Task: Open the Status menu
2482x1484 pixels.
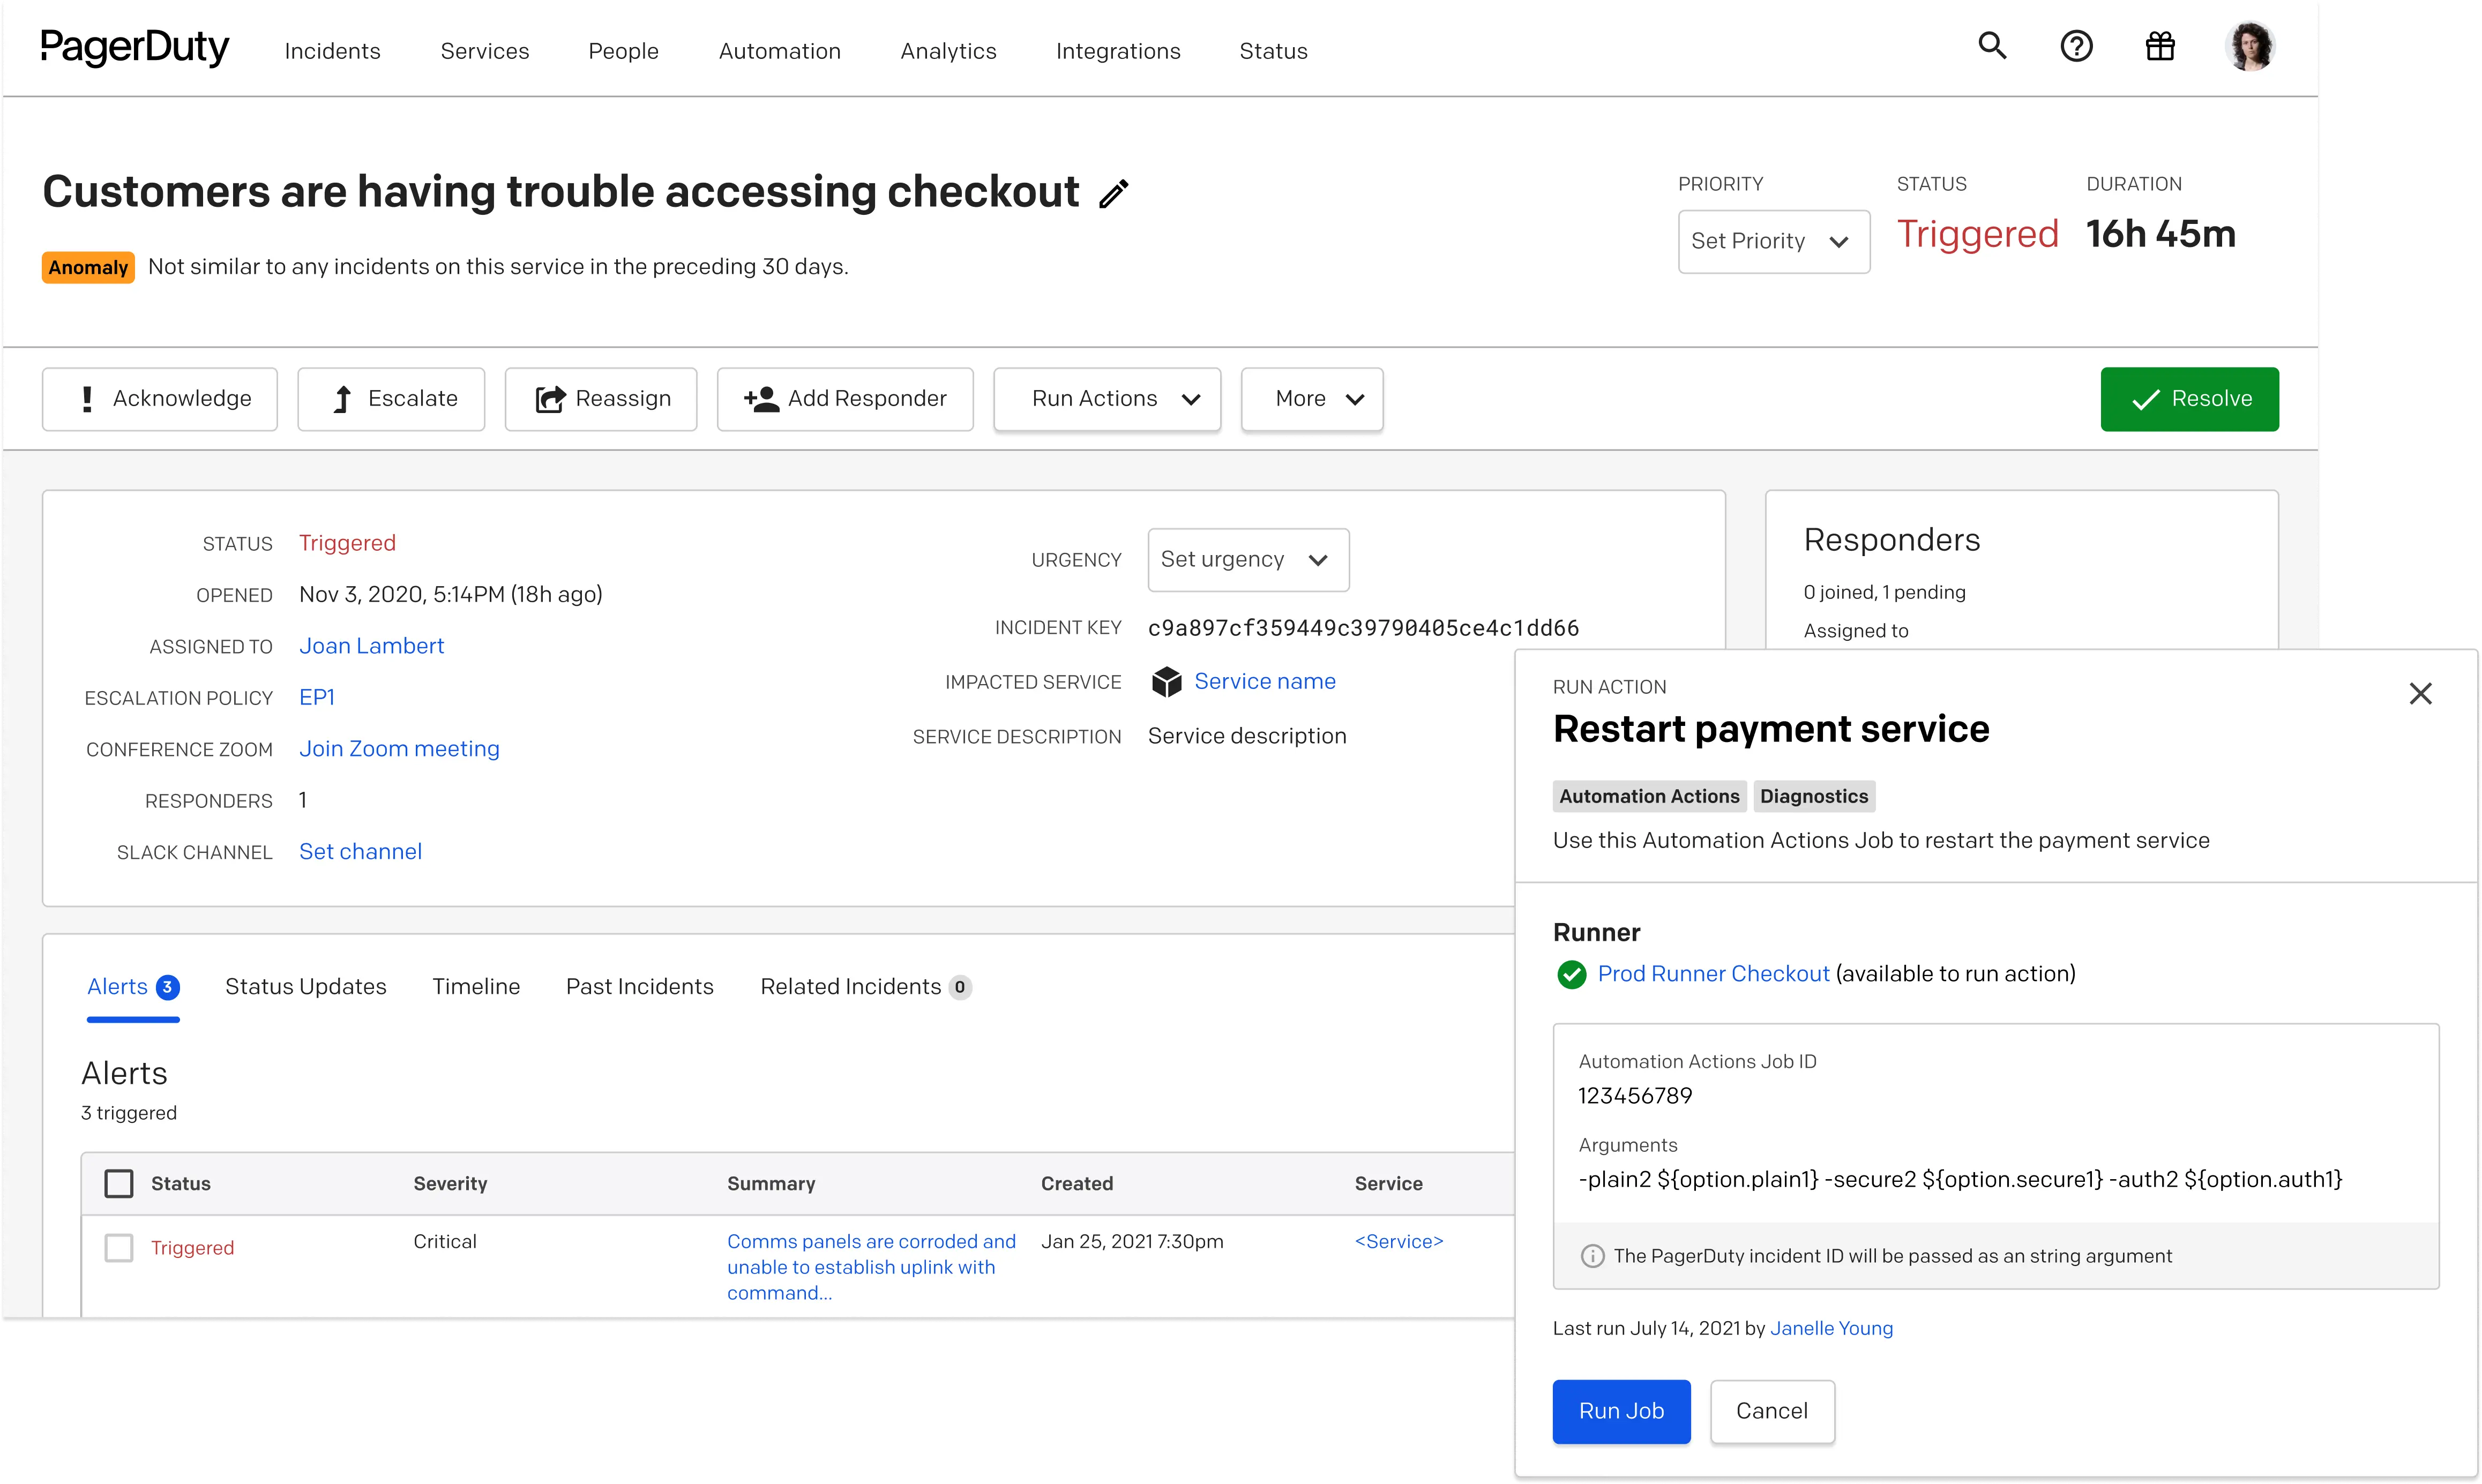Action: pyautogui.click(x=1273, y=51)
